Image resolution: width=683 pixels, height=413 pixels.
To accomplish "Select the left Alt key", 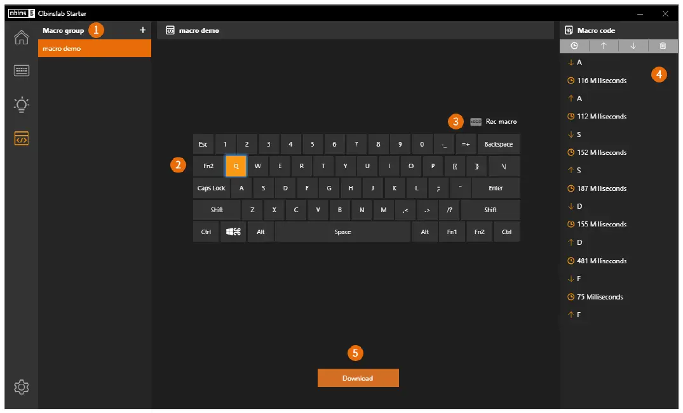I will click(260, 232).
